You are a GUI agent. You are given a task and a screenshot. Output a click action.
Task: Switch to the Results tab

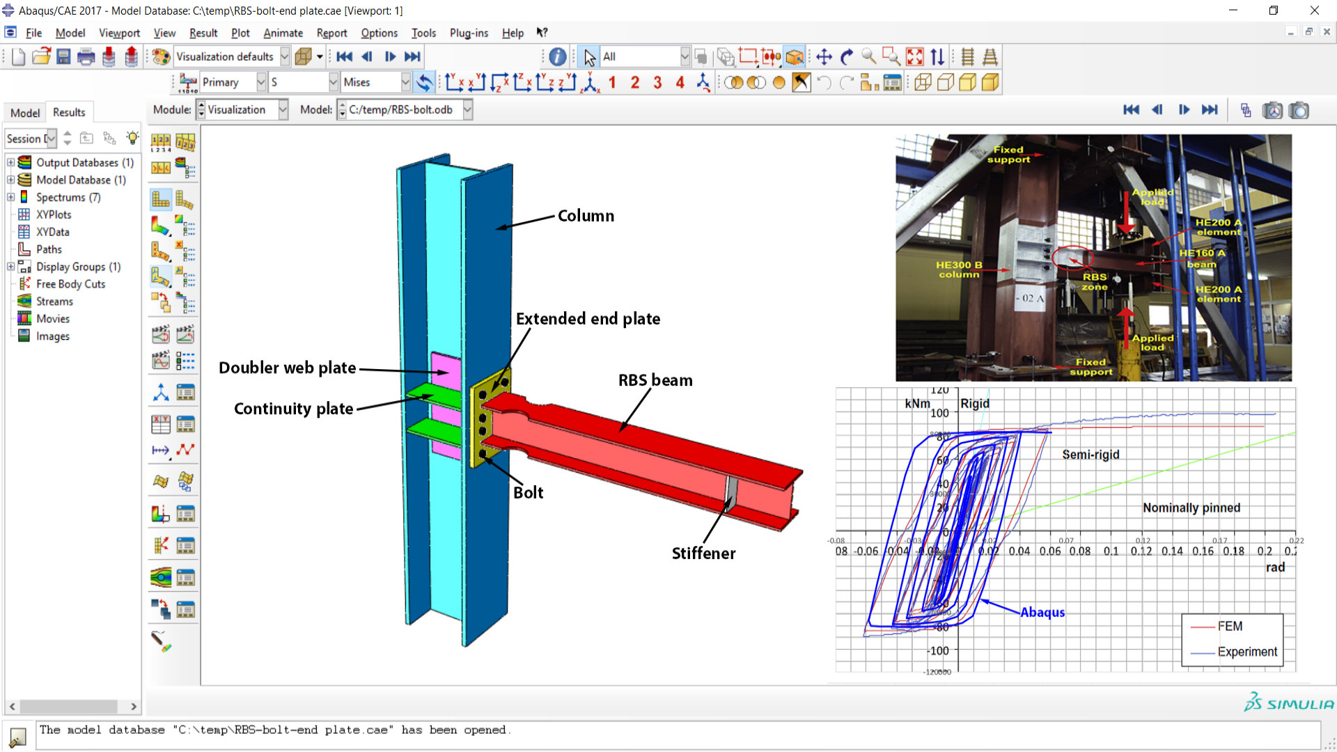[x=69, y=112]
